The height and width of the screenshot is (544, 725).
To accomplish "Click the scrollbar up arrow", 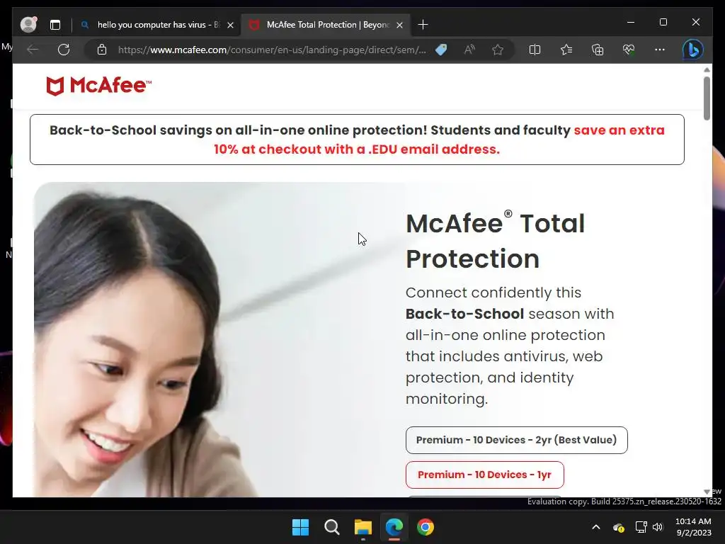I will [707, 70].
